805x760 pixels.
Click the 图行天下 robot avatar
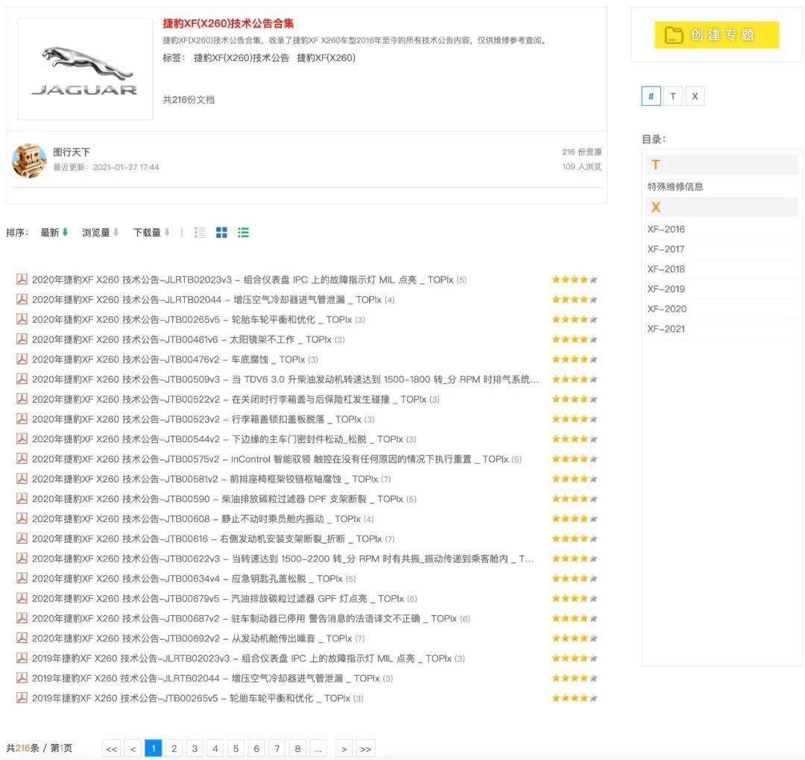(x=29, y=161)
